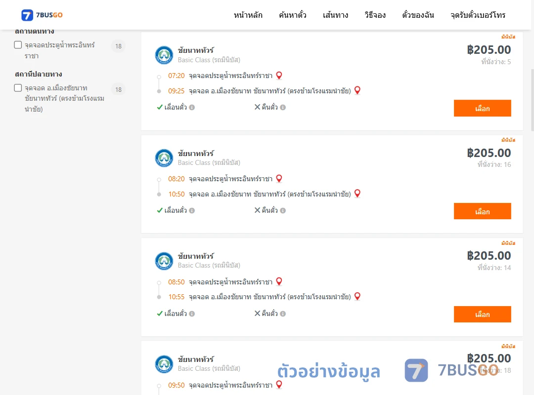Click operator logo on 09:50 trip card

[164, 364]
